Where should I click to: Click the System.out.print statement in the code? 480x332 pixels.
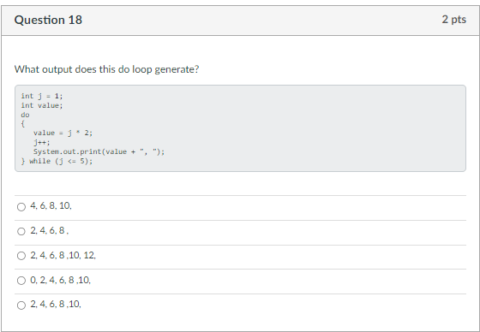pyautogui.click(x=99, y=151)
